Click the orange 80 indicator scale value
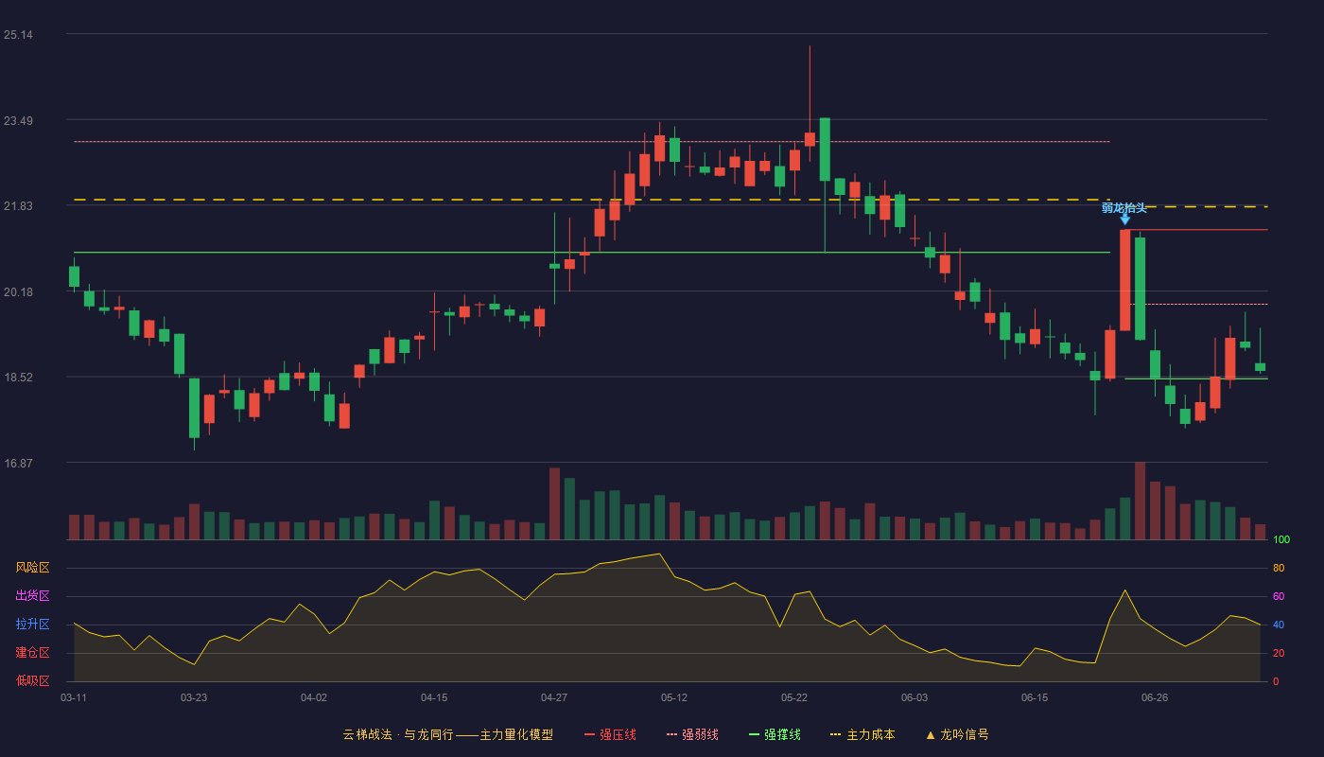This screenshot has width=1324, height=757. [x=1279, y=568]
